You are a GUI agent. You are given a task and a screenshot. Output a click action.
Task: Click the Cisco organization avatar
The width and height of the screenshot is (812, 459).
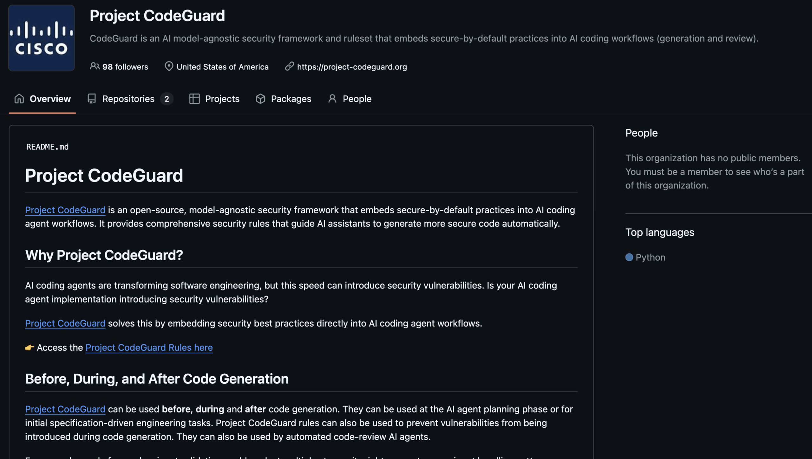pos(41,38)
